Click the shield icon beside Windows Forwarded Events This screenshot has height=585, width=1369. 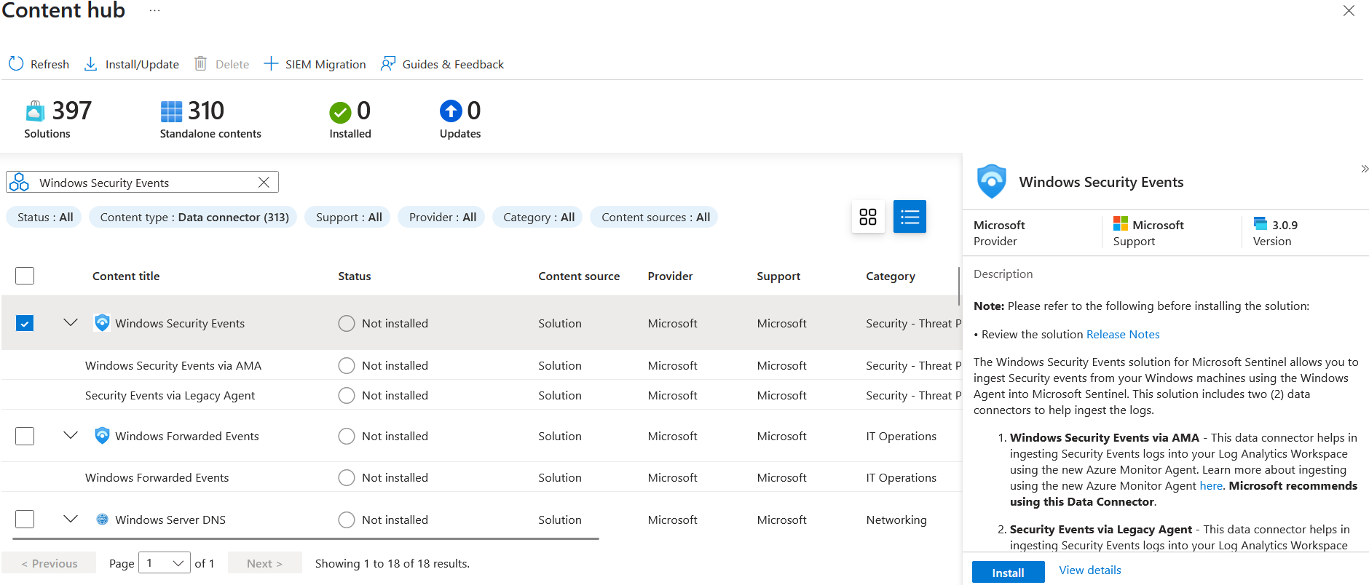click(x=102, y=435)
